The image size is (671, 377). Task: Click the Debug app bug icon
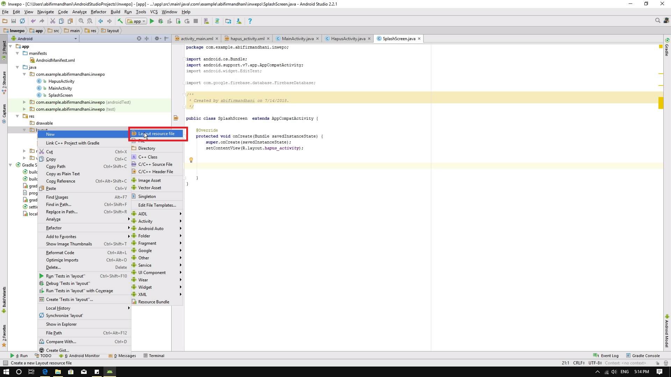[160, 21]
